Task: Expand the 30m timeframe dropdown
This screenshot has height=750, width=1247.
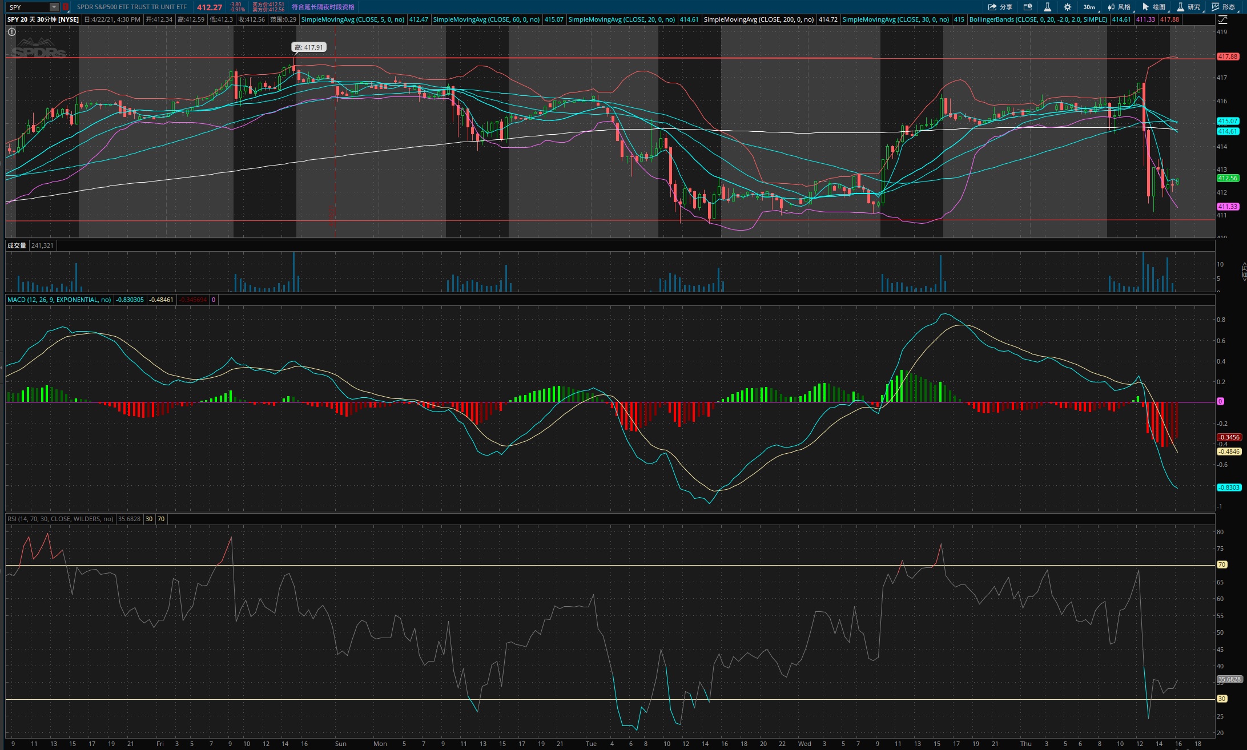Action: (1089, 7)
